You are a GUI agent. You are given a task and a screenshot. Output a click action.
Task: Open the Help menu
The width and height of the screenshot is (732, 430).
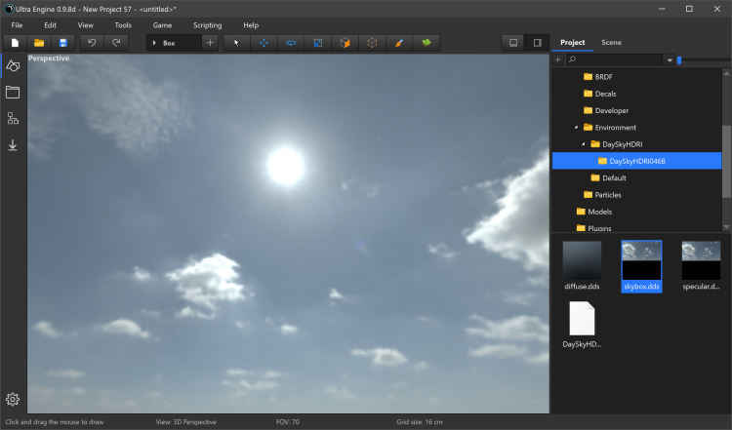(x=251, y=25)
